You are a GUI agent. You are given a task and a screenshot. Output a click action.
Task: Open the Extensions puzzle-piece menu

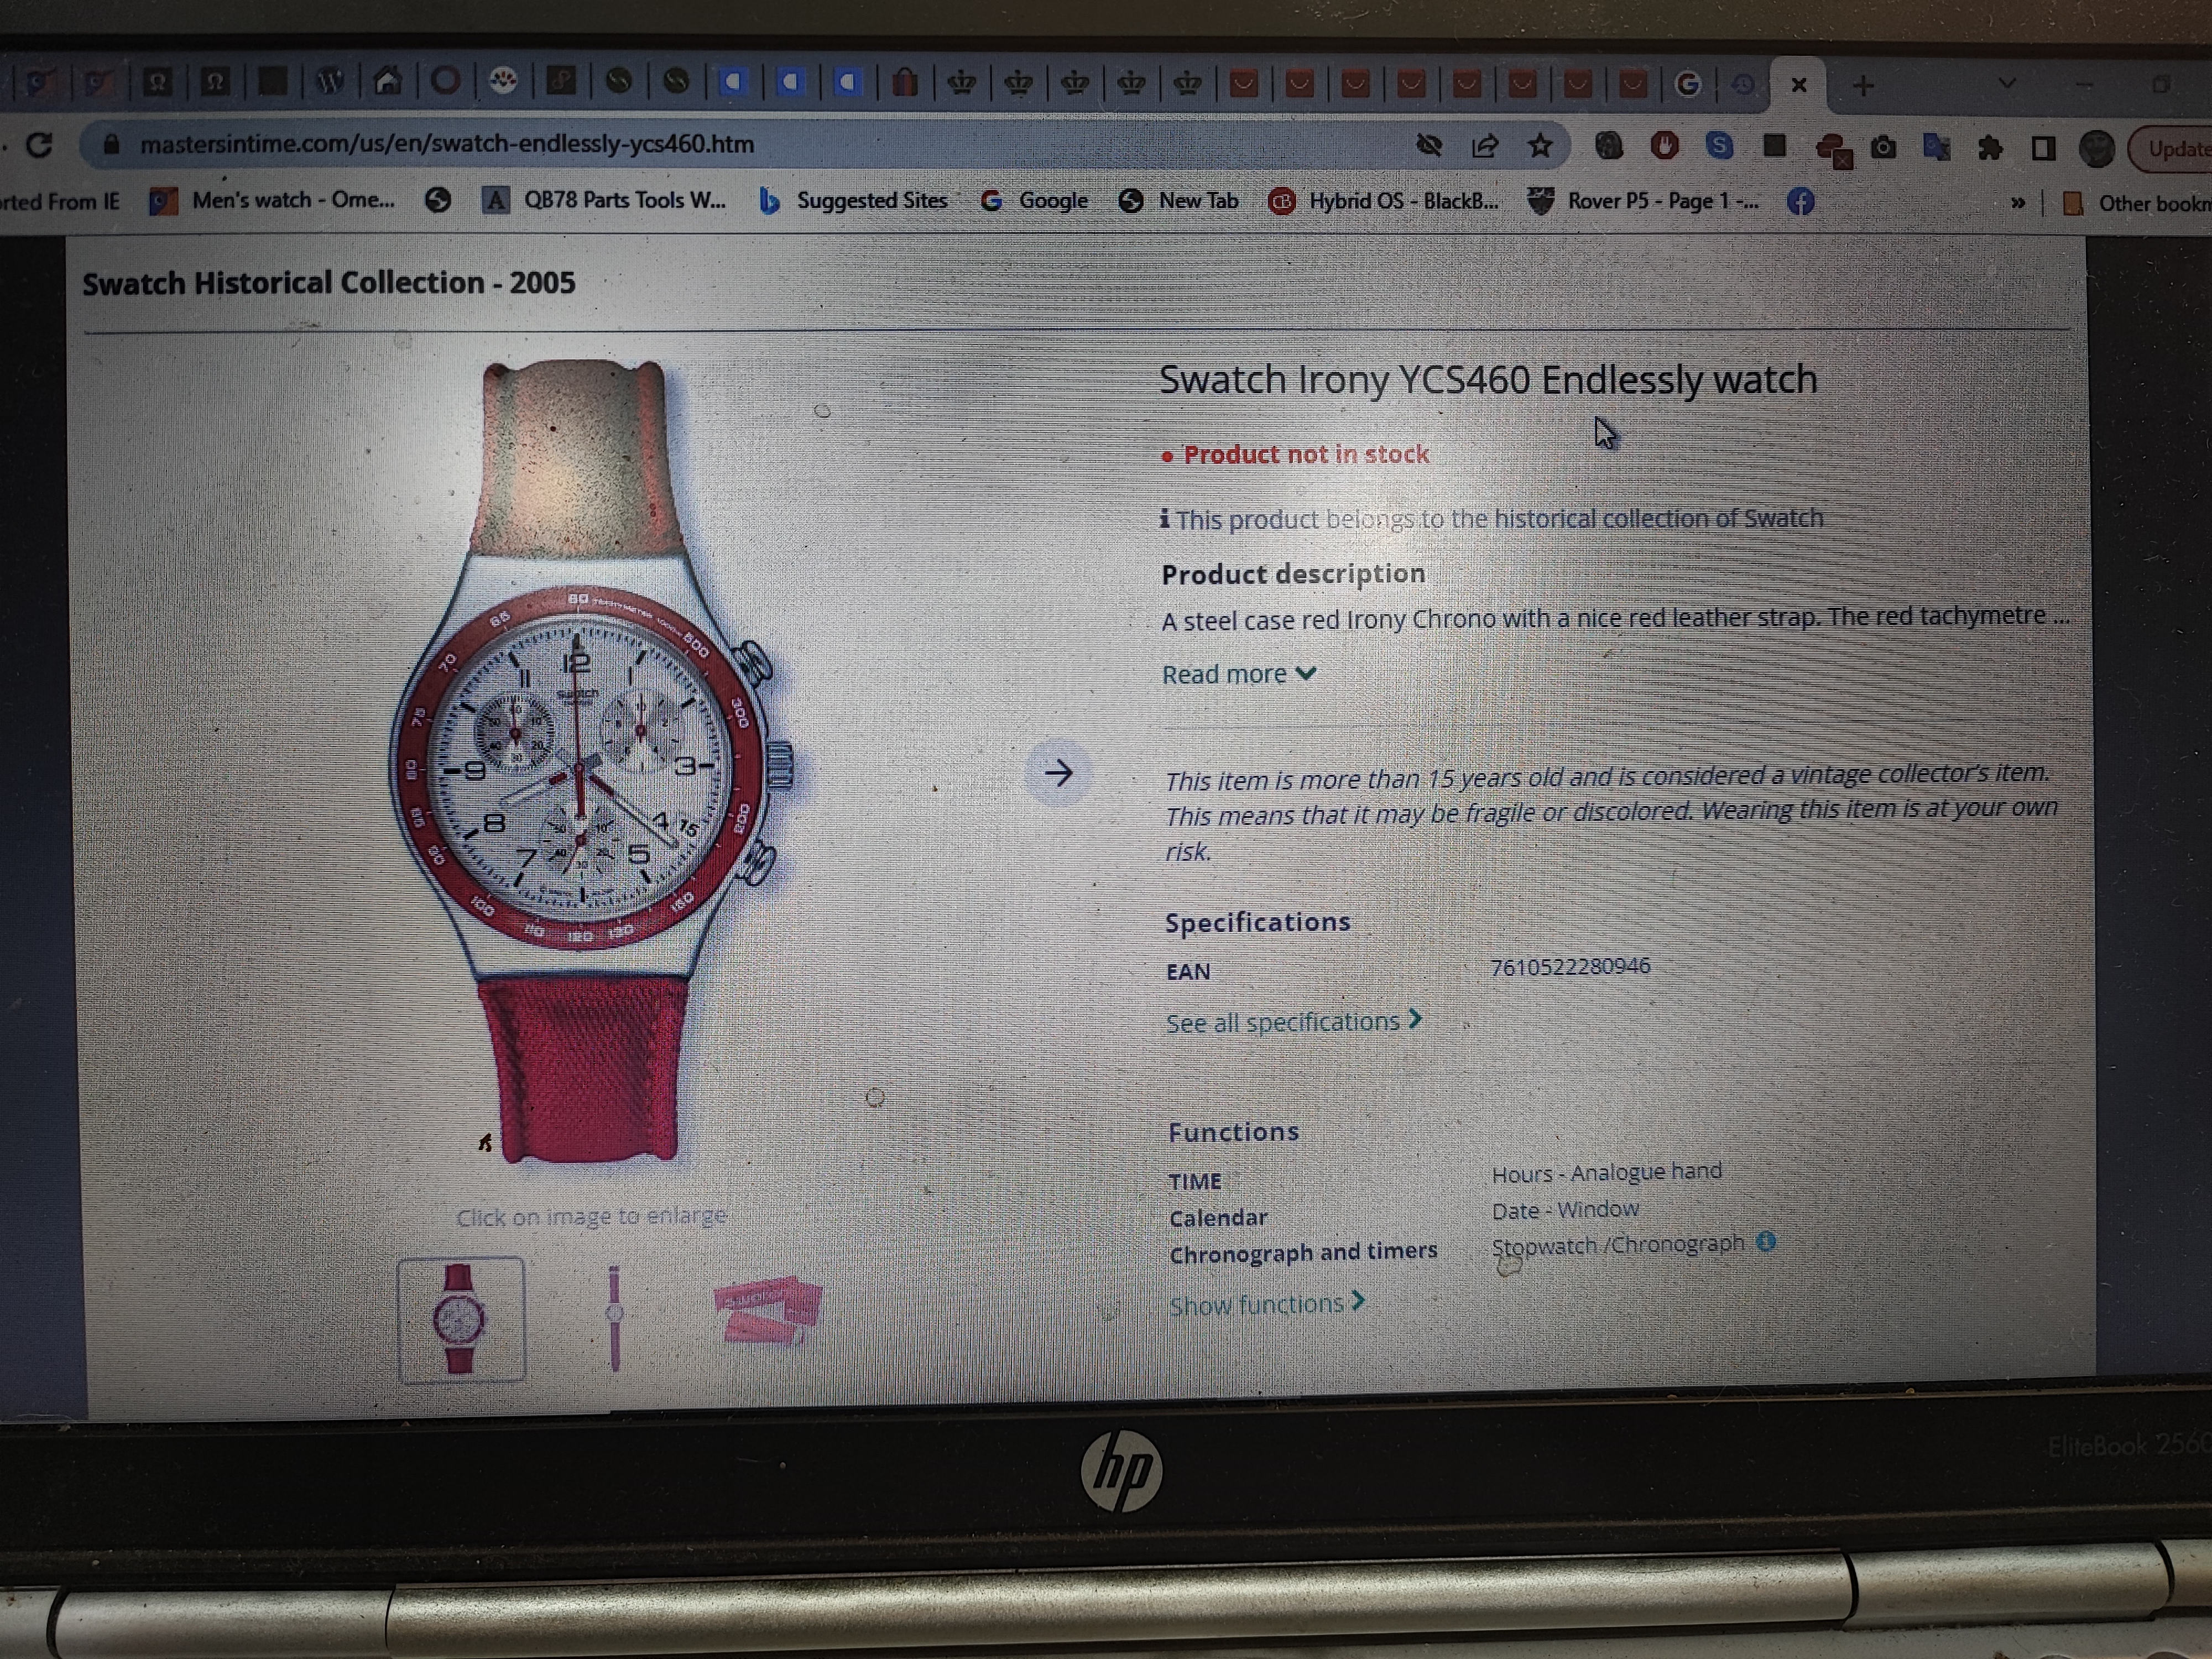tap(1990, 149)
